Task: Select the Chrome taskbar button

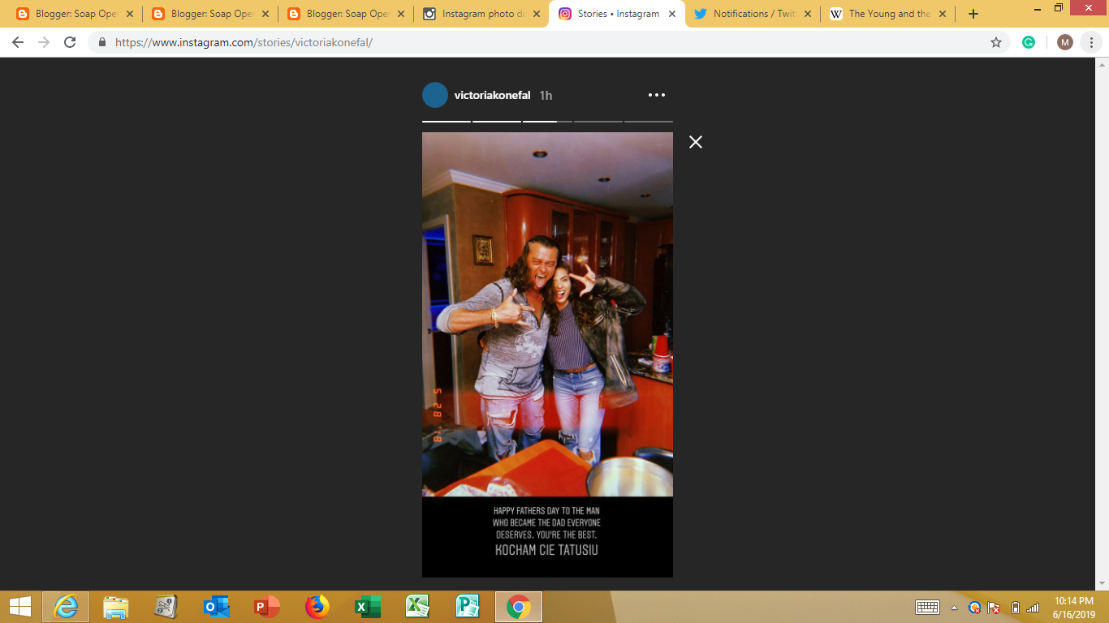Action: (x=519, y=607)
